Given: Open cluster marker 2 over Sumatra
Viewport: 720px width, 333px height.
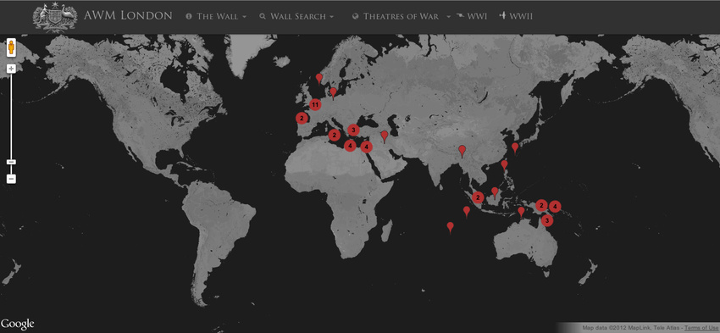Looking at the screenshot, I should point(478,198).
